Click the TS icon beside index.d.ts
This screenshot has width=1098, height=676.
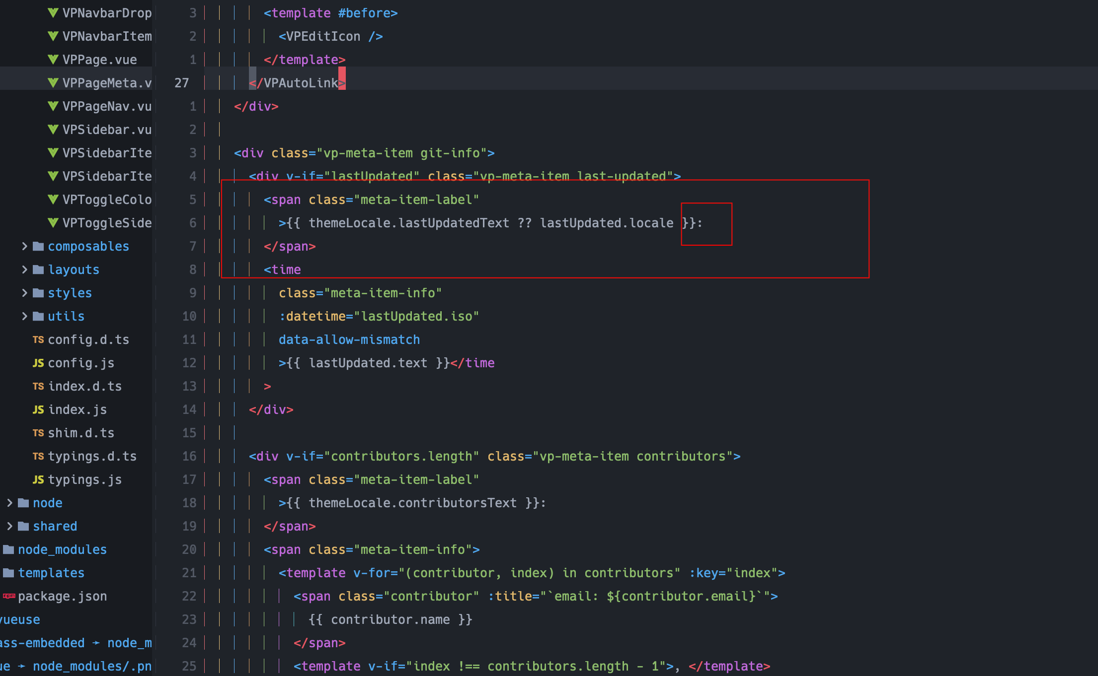(38, 386)
